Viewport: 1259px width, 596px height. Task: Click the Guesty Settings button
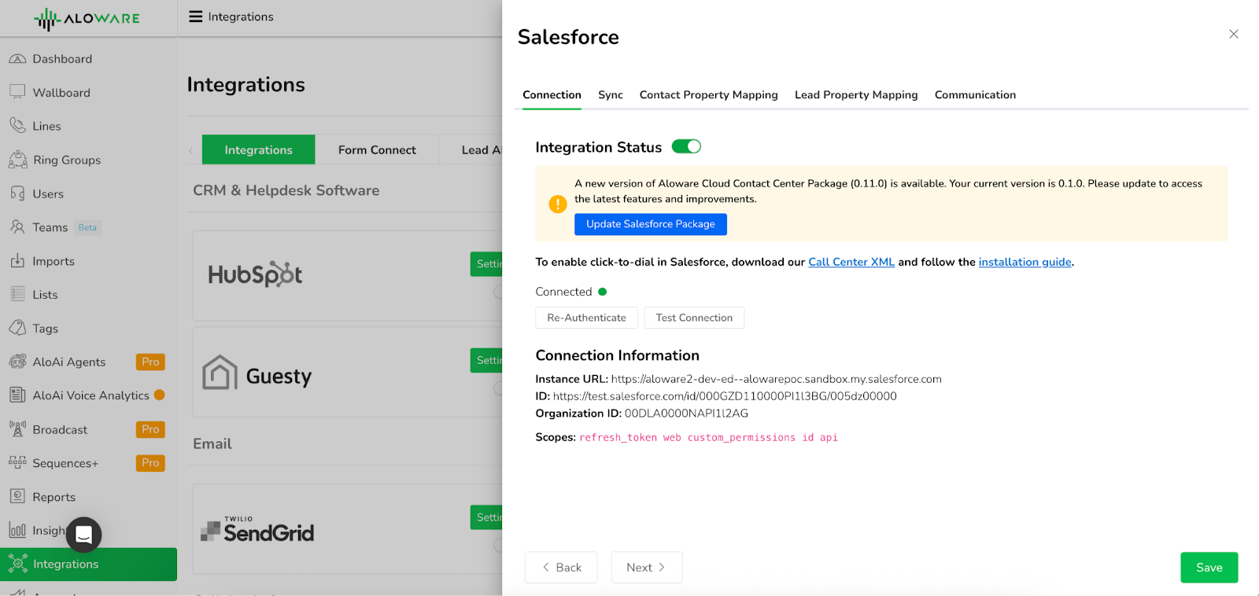(487, 360)
